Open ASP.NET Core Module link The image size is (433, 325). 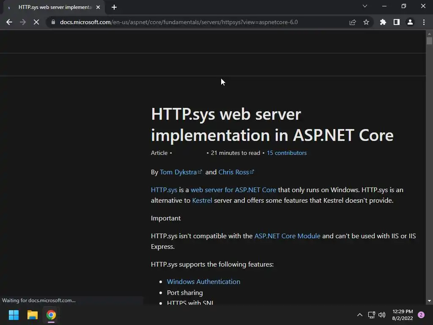coord(287,236)
